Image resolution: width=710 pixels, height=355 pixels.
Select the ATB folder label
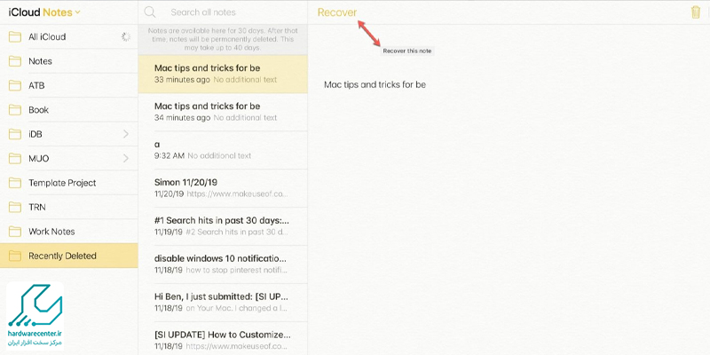pyautogui.click(x=36, y=85)
